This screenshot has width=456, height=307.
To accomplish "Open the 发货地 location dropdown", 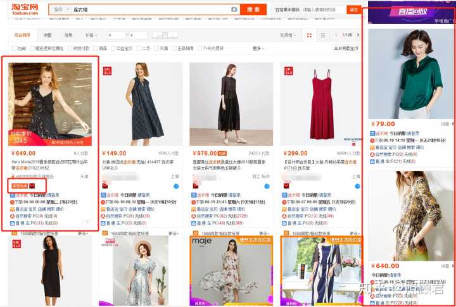I will [x=288, y=35].
